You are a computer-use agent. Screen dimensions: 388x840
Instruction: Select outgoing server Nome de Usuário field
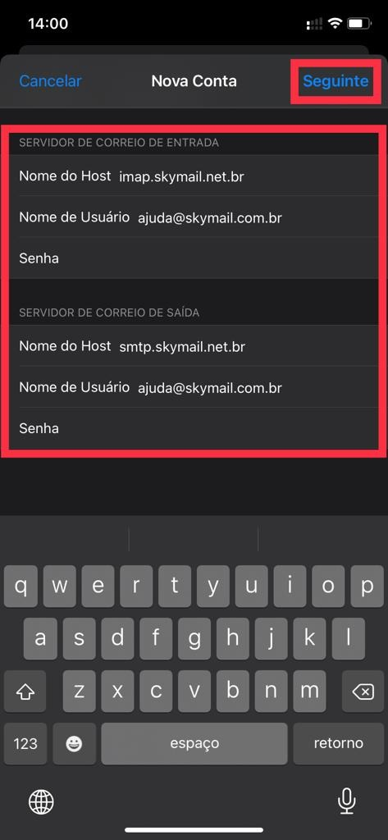tap(194, 387)
